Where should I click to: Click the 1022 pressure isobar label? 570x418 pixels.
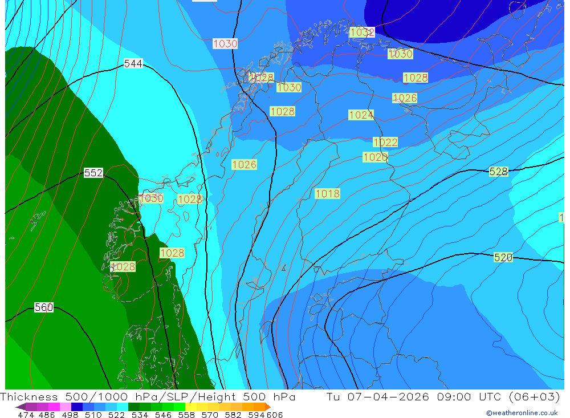click(385, 142)
